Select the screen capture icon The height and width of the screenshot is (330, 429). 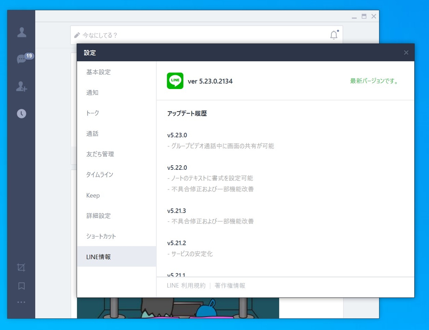[21, 267]
